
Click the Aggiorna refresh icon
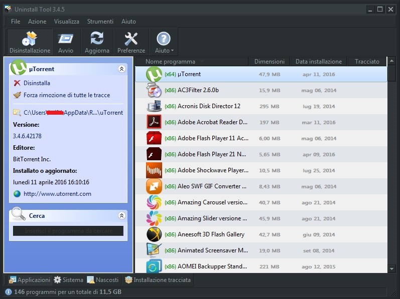click(x=97, y=39)
